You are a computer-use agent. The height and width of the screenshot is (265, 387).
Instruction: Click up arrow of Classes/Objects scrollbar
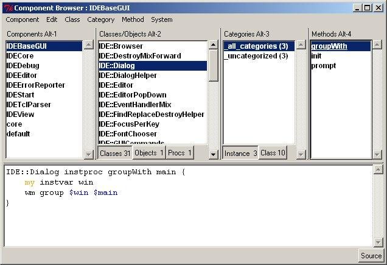(x=213, y=45)
